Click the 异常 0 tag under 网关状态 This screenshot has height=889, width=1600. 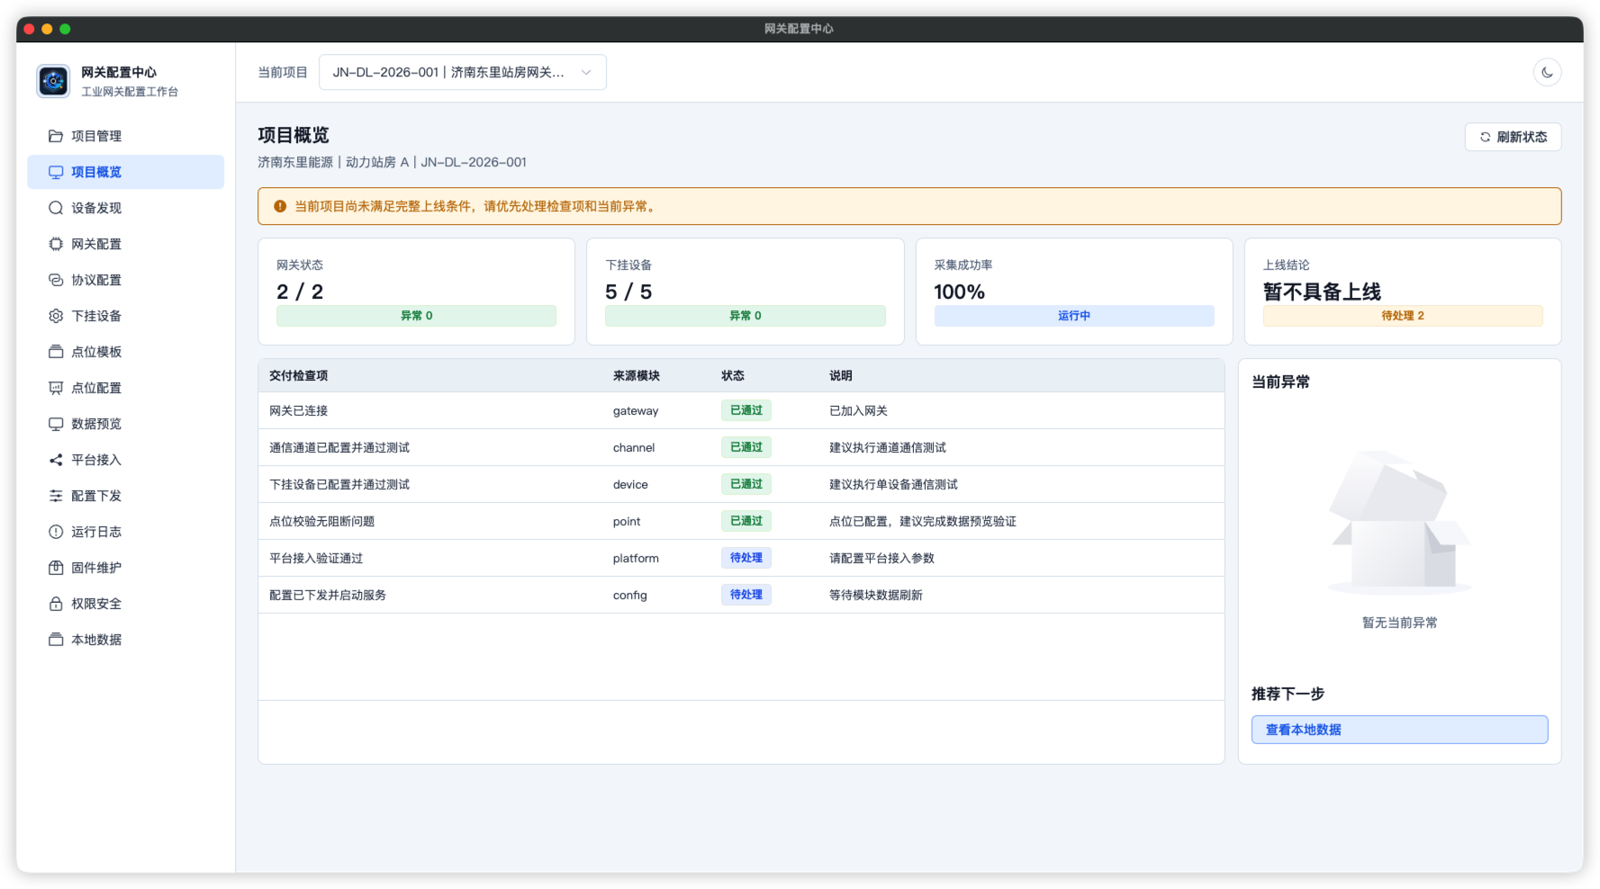[416, 316]
